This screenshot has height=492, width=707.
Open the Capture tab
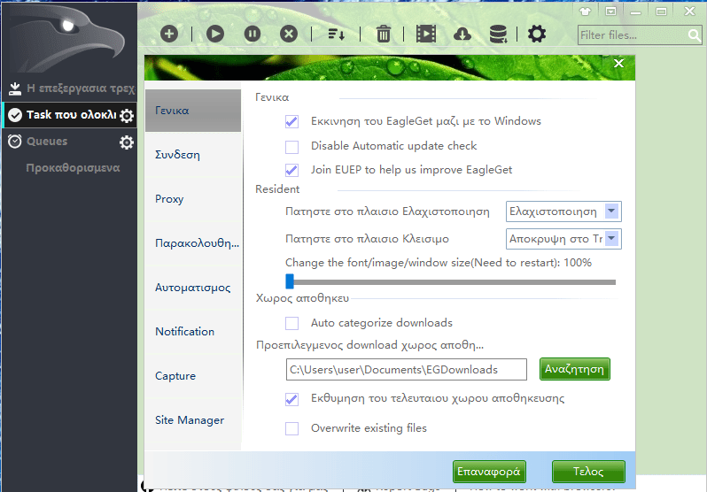pos(193,376)
